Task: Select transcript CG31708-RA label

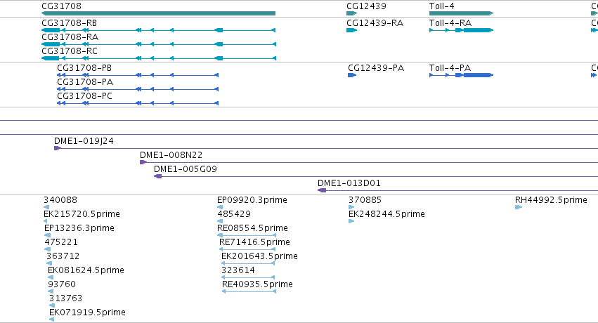Action: [x=70, y=37]
